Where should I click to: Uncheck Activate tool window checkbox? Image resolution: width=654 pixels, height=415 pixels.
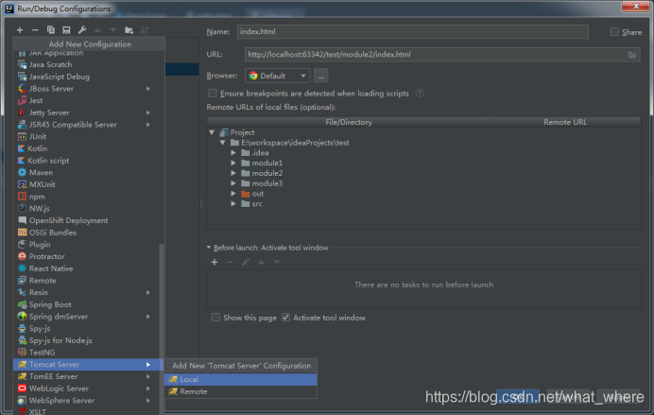(x=285, y=318)
